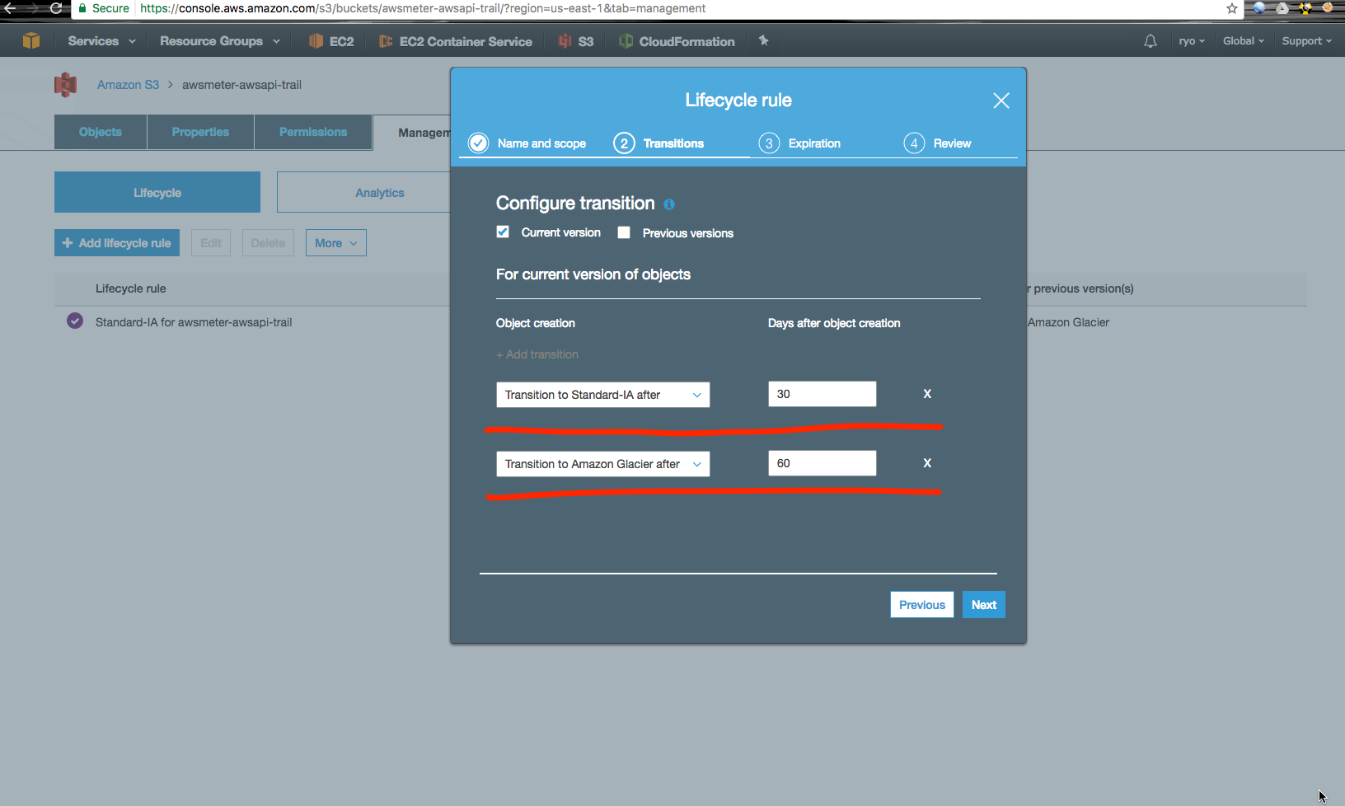Remove the Standard-IA transition row
Viewport: 1345px width, 806px height.
(x=927, y=394)
